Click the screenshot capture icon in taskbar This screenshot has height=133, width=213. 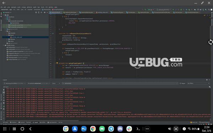coord(176,129)
